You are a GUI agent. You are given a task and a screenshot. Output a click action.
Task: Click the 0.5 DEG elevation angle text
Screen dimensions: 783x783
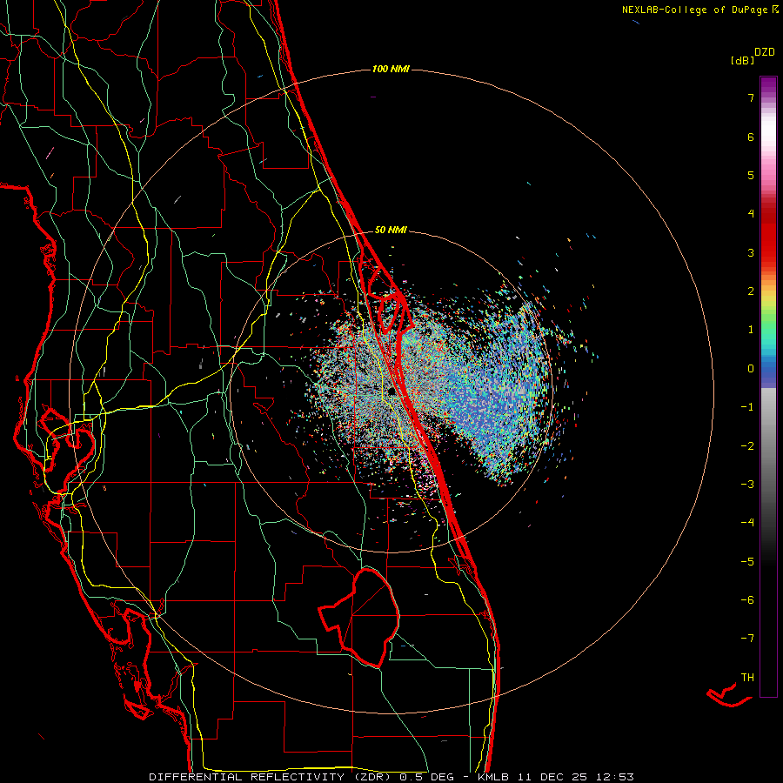(427, 777)
